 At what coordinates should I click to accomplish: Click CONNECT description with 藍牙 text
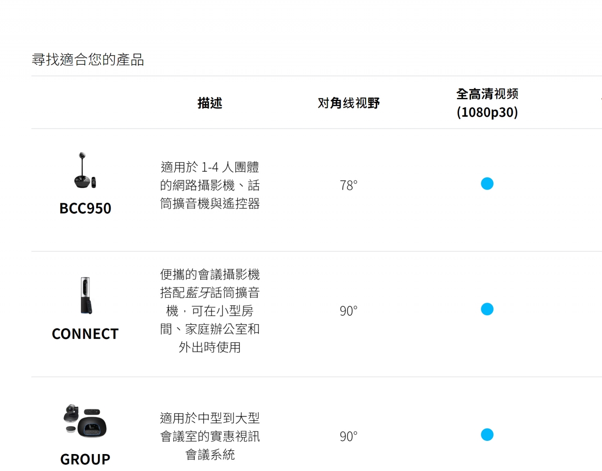[x=210, y=311]
